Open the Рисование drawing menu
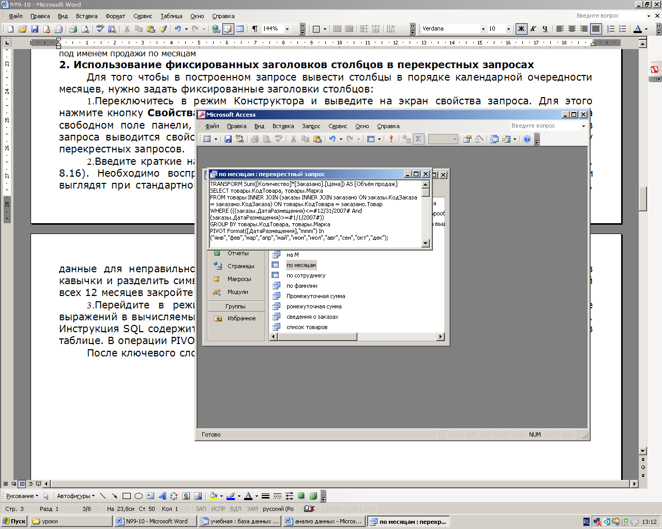The width and height of the screenshot is (662, 529). tap(22, 496)
